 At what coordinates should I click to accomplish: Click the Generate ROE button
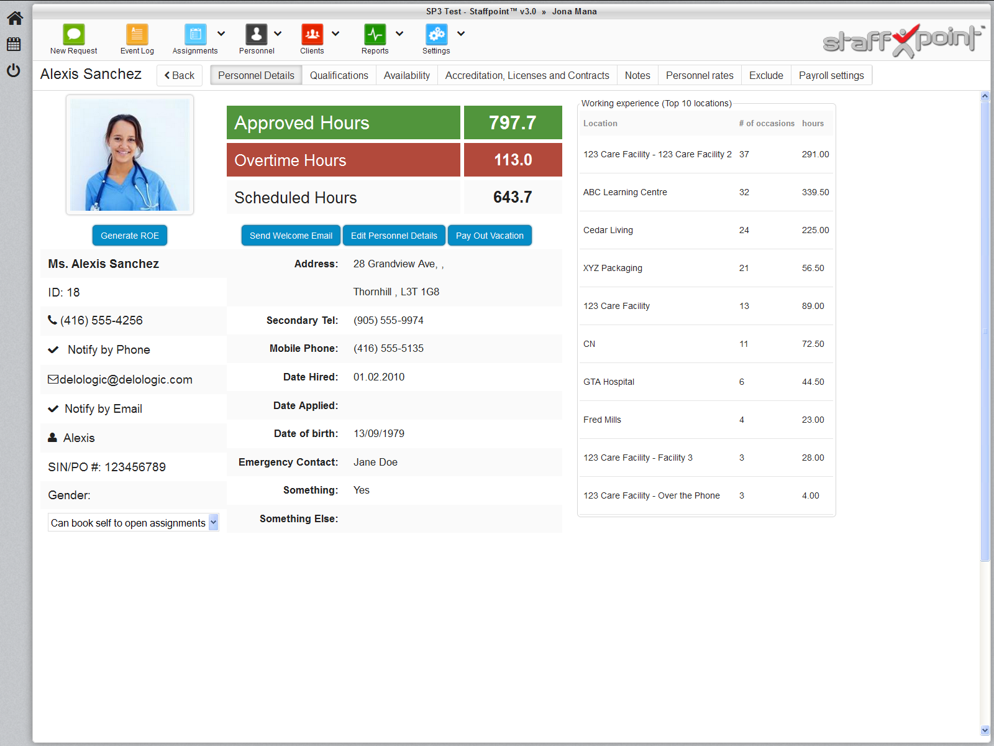pos(129,235)
